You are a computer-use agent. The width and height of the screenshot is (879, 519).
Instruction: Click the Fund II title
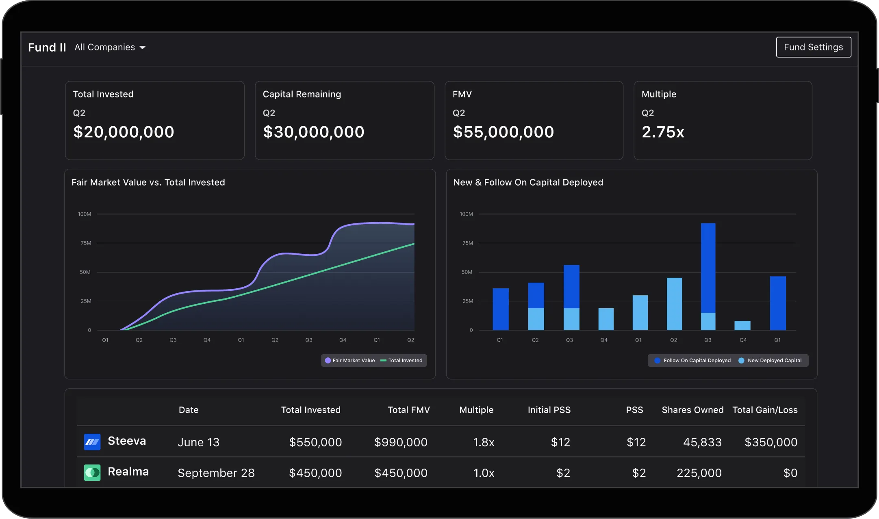47,48
